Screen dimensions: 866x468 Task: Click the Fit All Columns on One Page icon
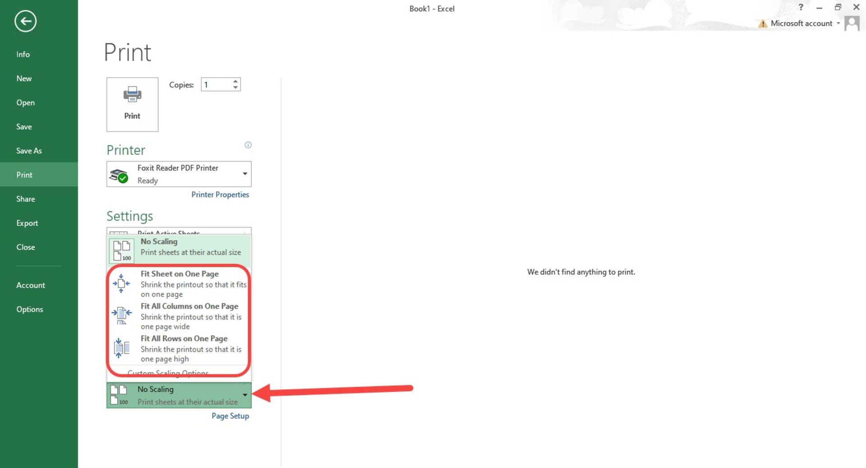(121, 315)
